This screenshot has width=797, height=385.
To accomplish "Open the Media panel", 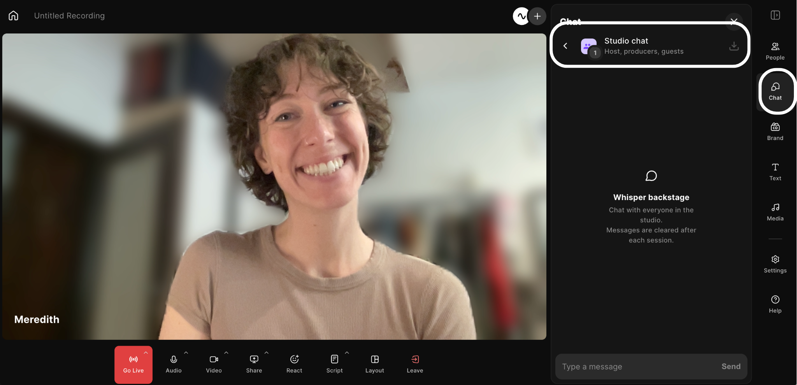I will 775,212.
